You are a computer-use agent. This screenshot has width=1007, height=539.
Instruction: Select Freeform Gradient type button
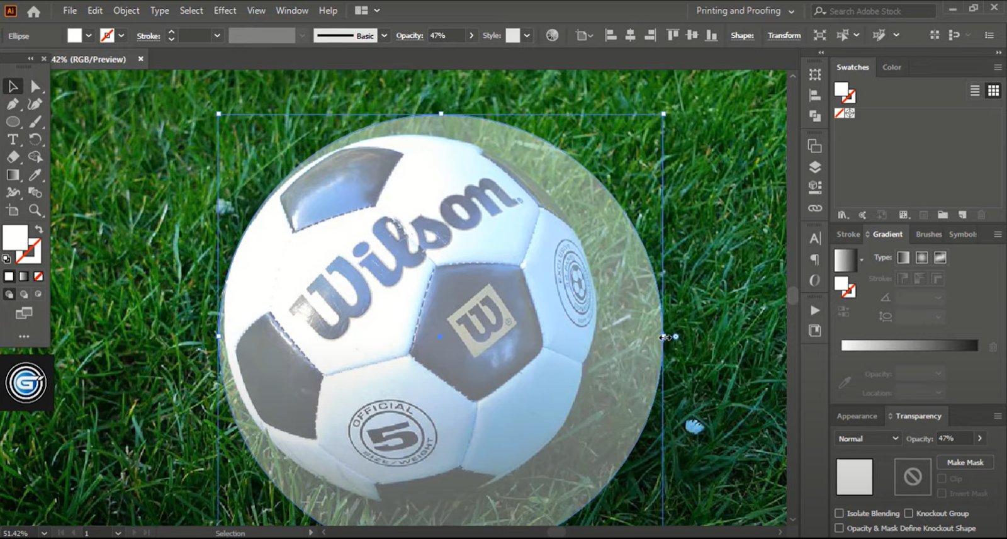tap(940, 258)
